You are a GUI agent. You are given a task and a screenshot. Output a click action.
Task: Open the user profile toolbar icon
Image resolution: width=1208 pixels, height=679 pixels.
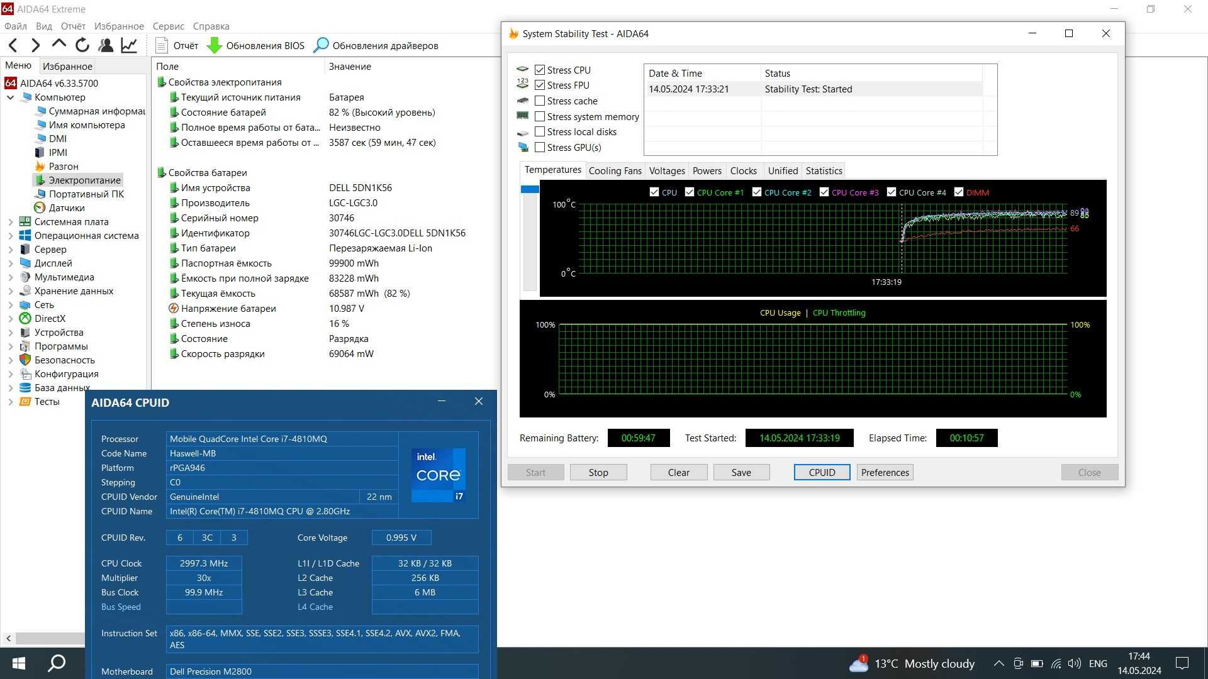tap(106, 45)
